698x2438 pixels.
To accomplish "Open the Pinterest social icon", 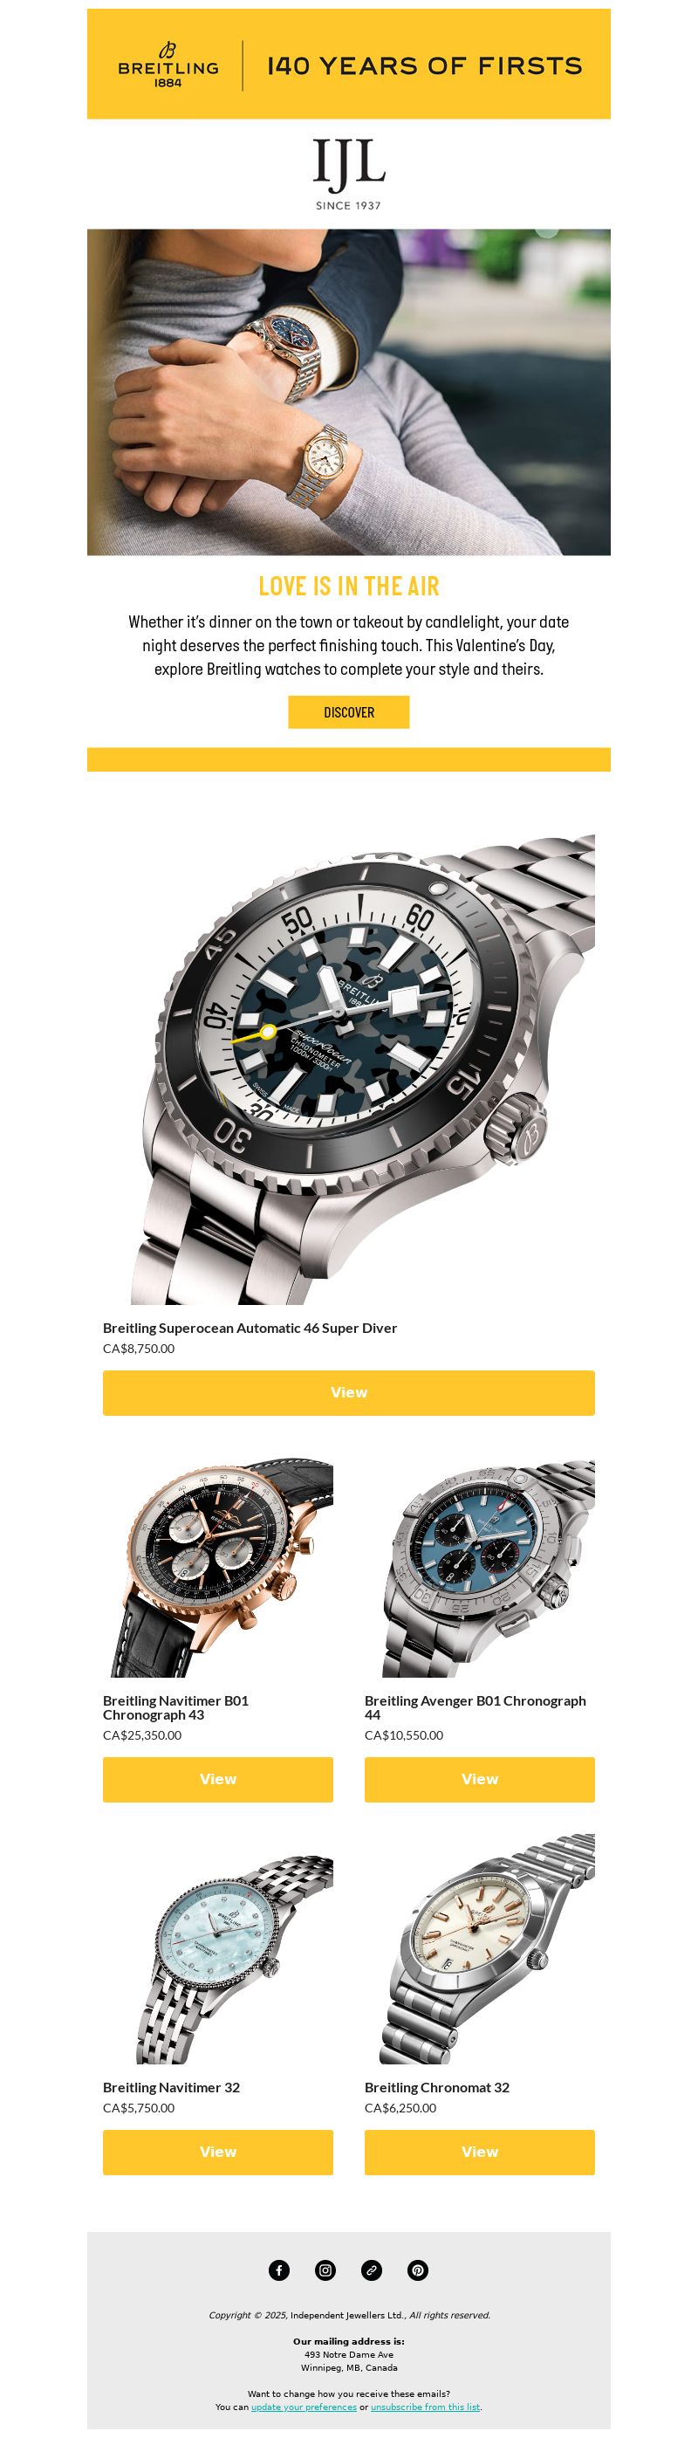I will tap(418, 2270).
